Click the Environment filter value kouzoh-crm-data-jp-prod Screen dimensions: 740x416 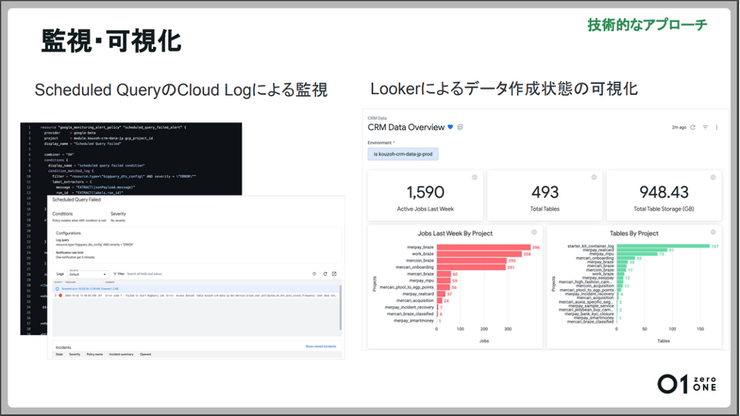(403, 154)
